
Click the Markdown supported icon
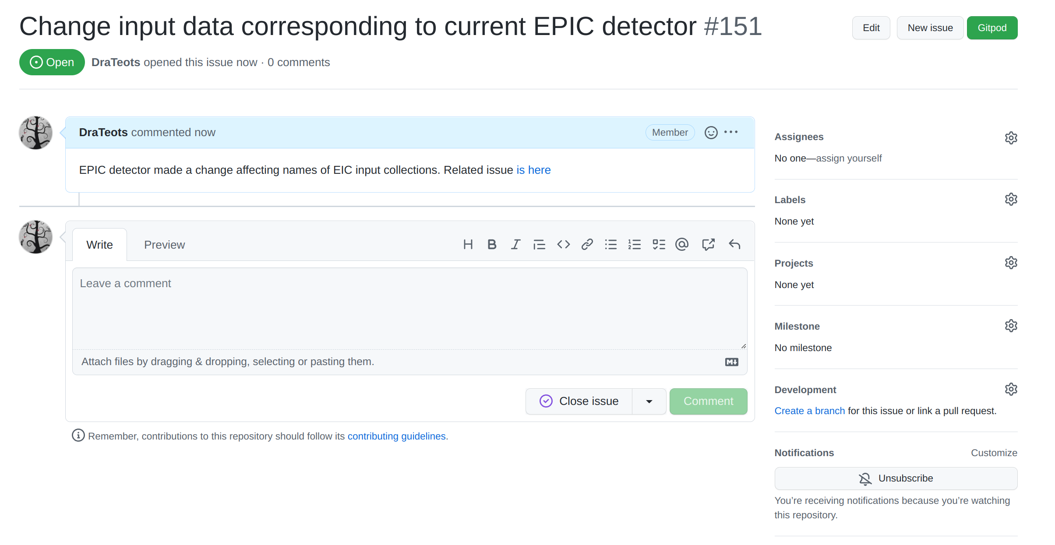pyautogui.click(x=731, y=362)
